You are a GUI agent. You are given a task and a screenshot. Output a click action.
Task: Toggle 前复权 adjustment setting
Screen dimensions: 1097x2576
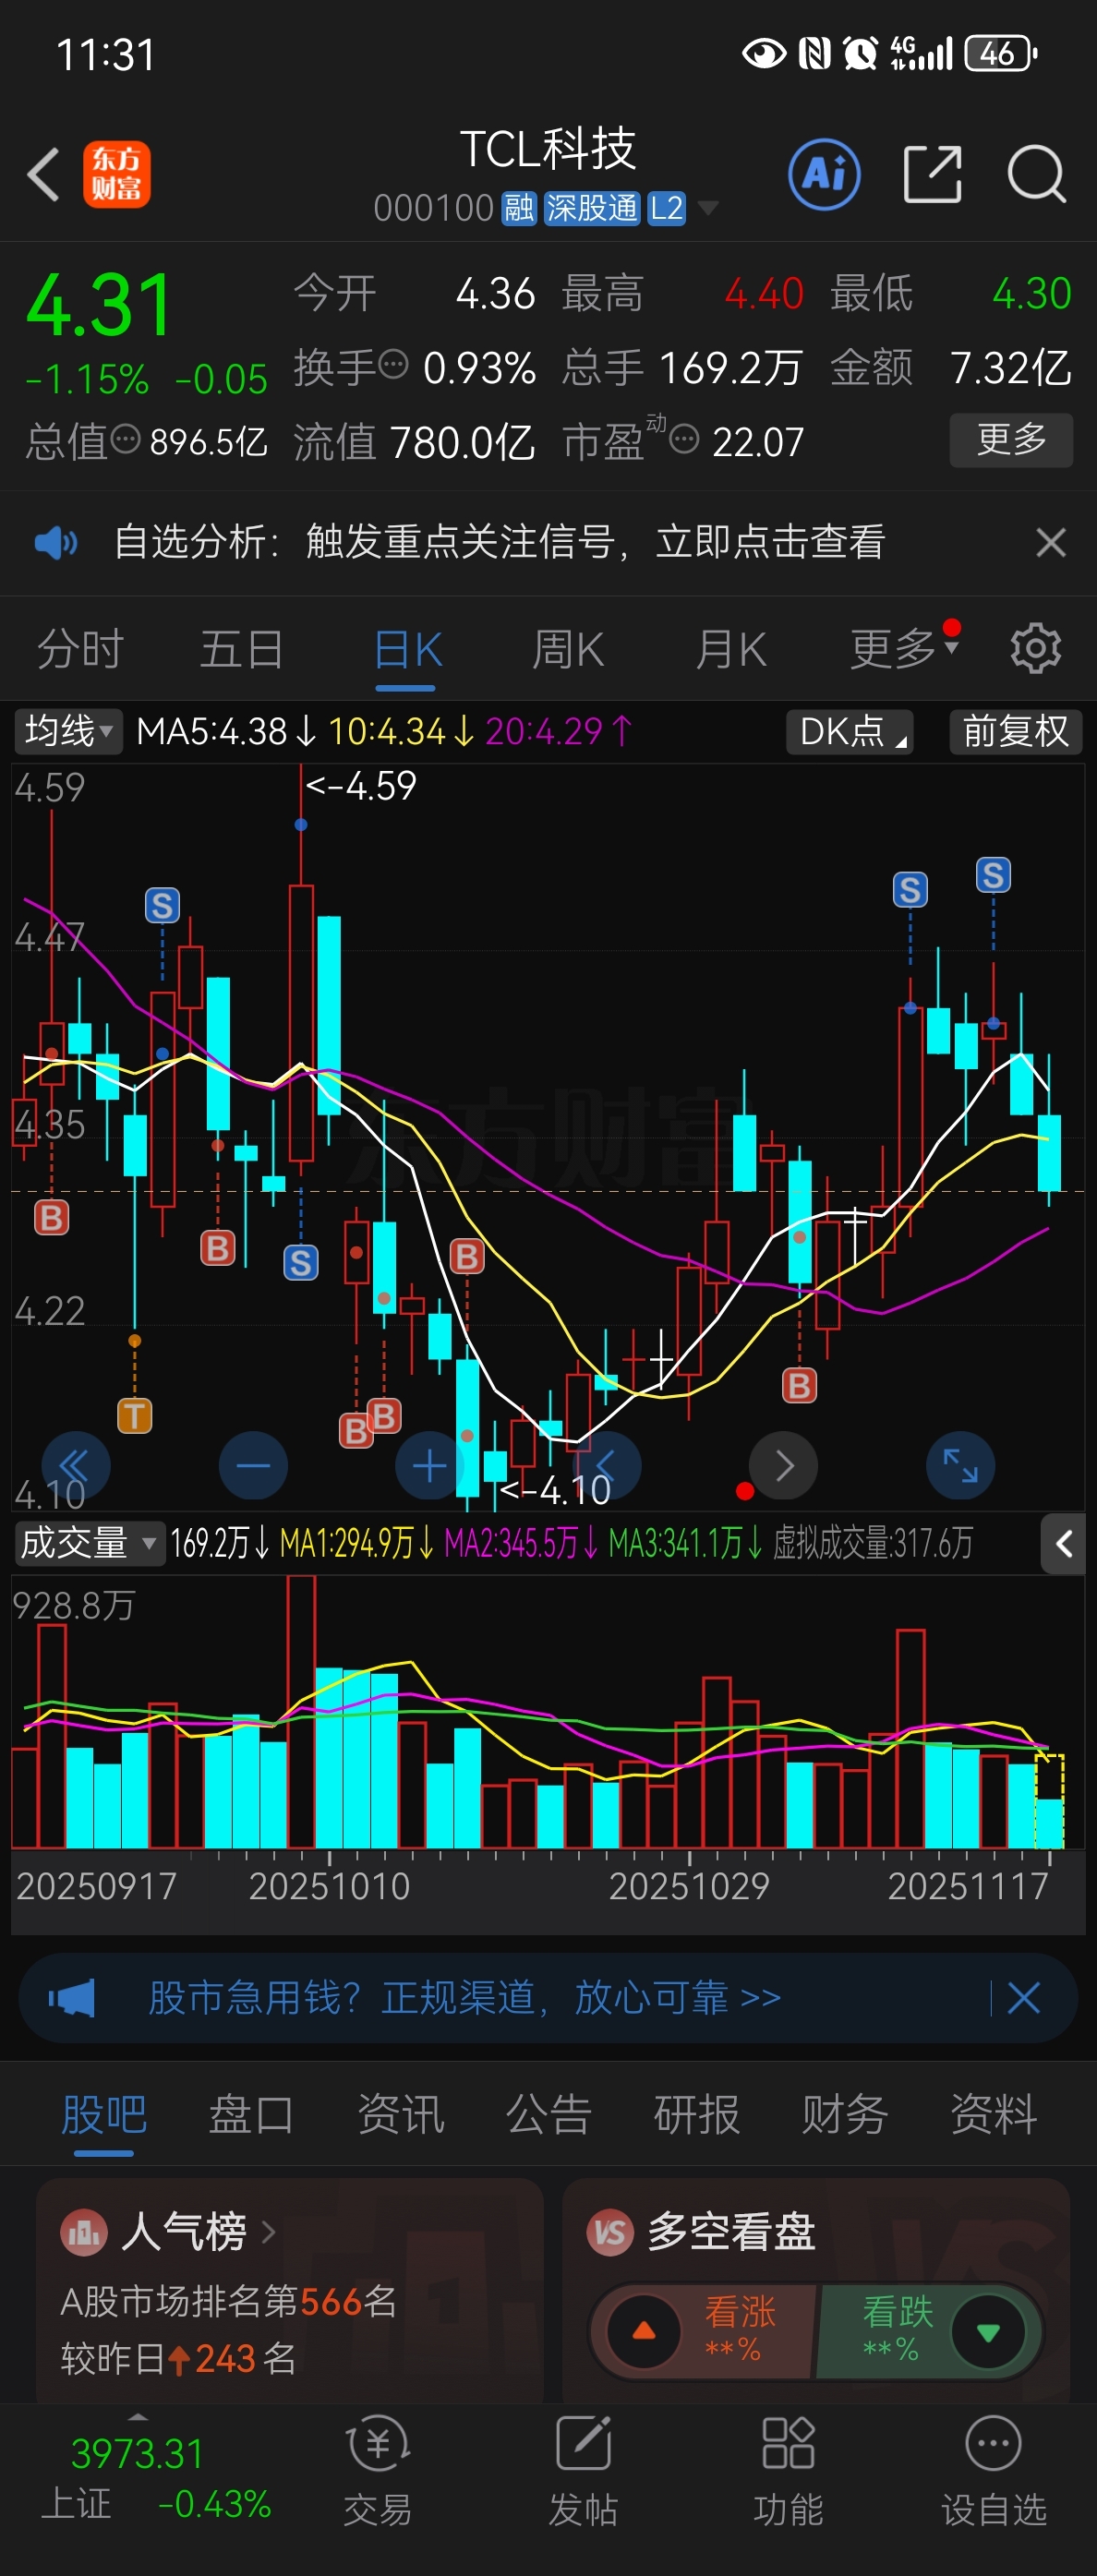(1016, 731)
